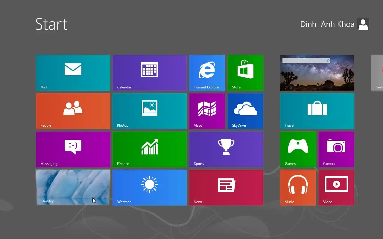This screenshot has width=383, height=239.
Task: Open the Weather tile
Action: click(x=150, y=188)
